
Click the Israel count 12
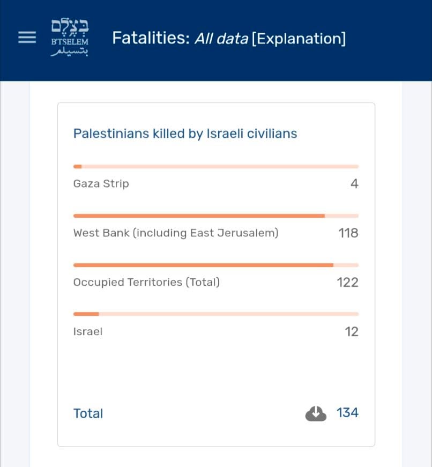(352, 331)
